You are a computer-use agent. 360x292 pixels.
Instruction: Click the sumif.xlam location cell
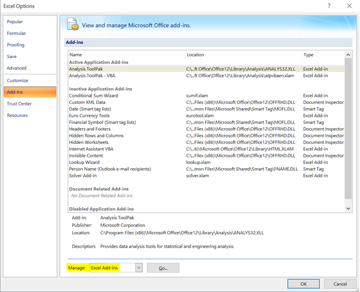tap(197, 95)
